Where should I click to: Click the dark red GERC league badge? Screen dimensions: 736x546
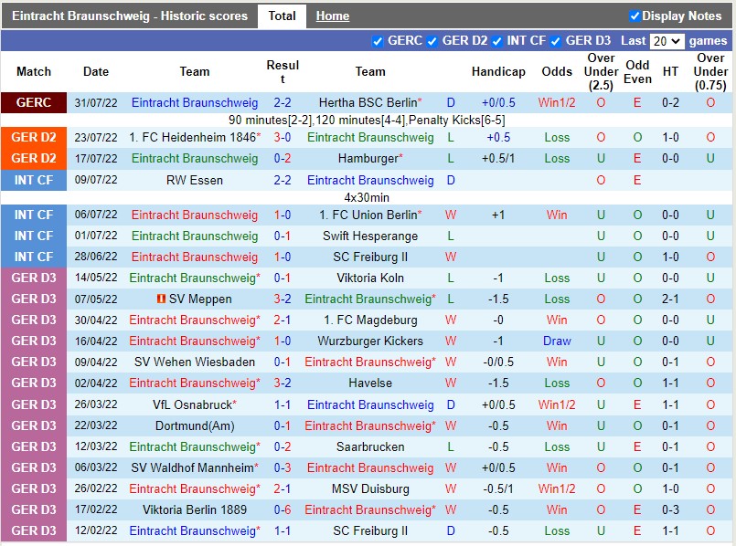tap(34, 102)
